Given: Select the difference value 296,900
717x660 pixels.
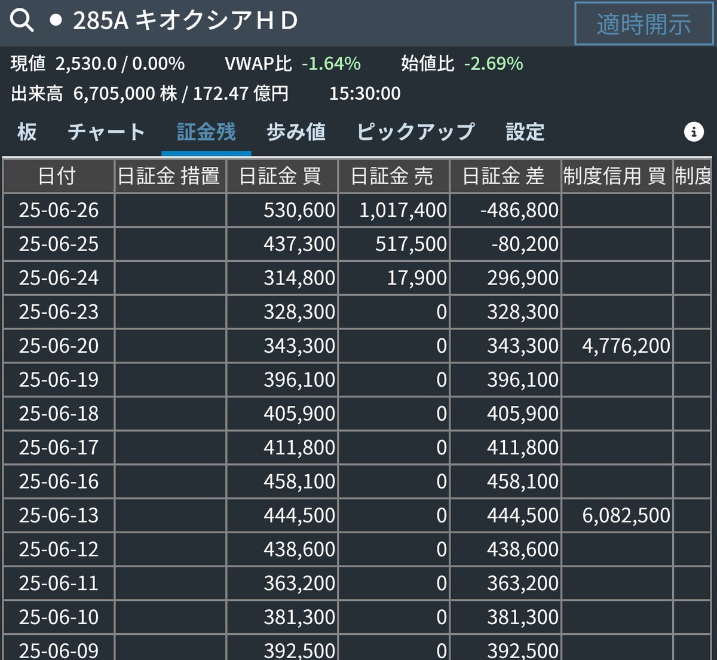Looking at the screenshot, I should tap(523, 278).
